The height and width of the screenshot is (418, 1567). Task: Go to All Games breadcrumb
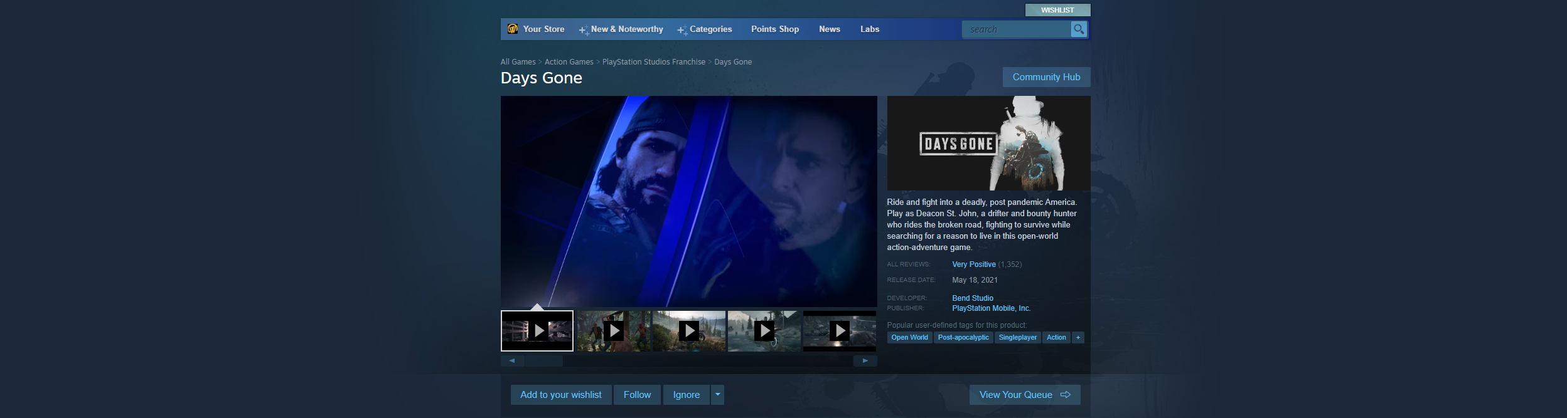(518, 62)
